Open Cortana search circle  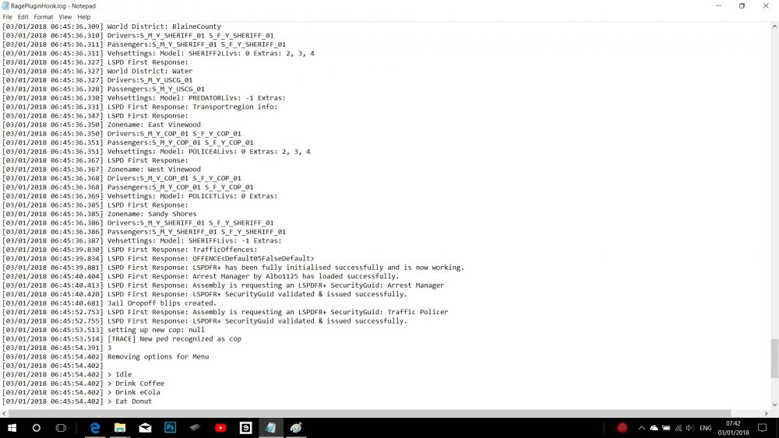coord(37,428)
